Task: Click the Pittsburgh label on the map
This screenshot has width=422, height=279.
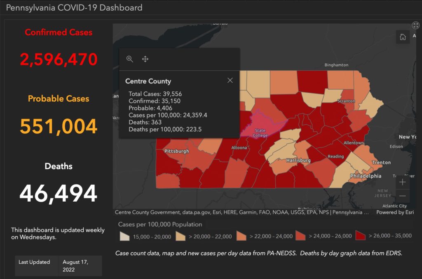Action: coord(176,151)
